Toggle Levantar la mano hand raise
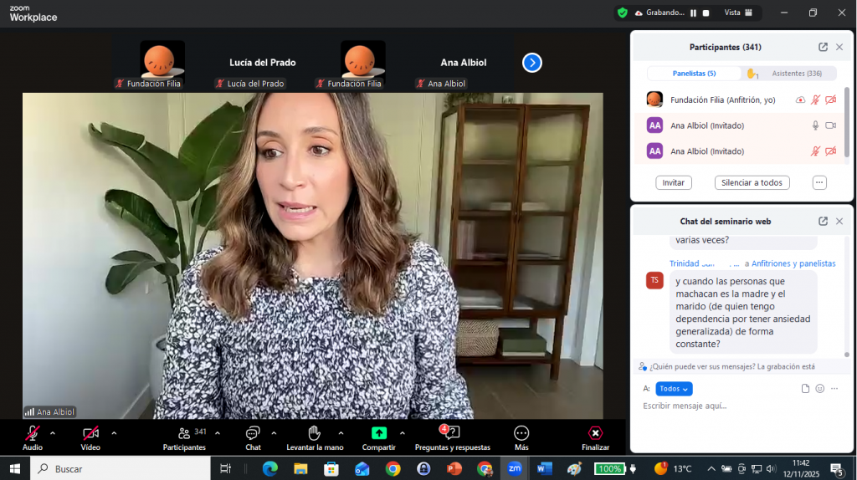This screenshot has width=857, height=480. pos(314,433)
